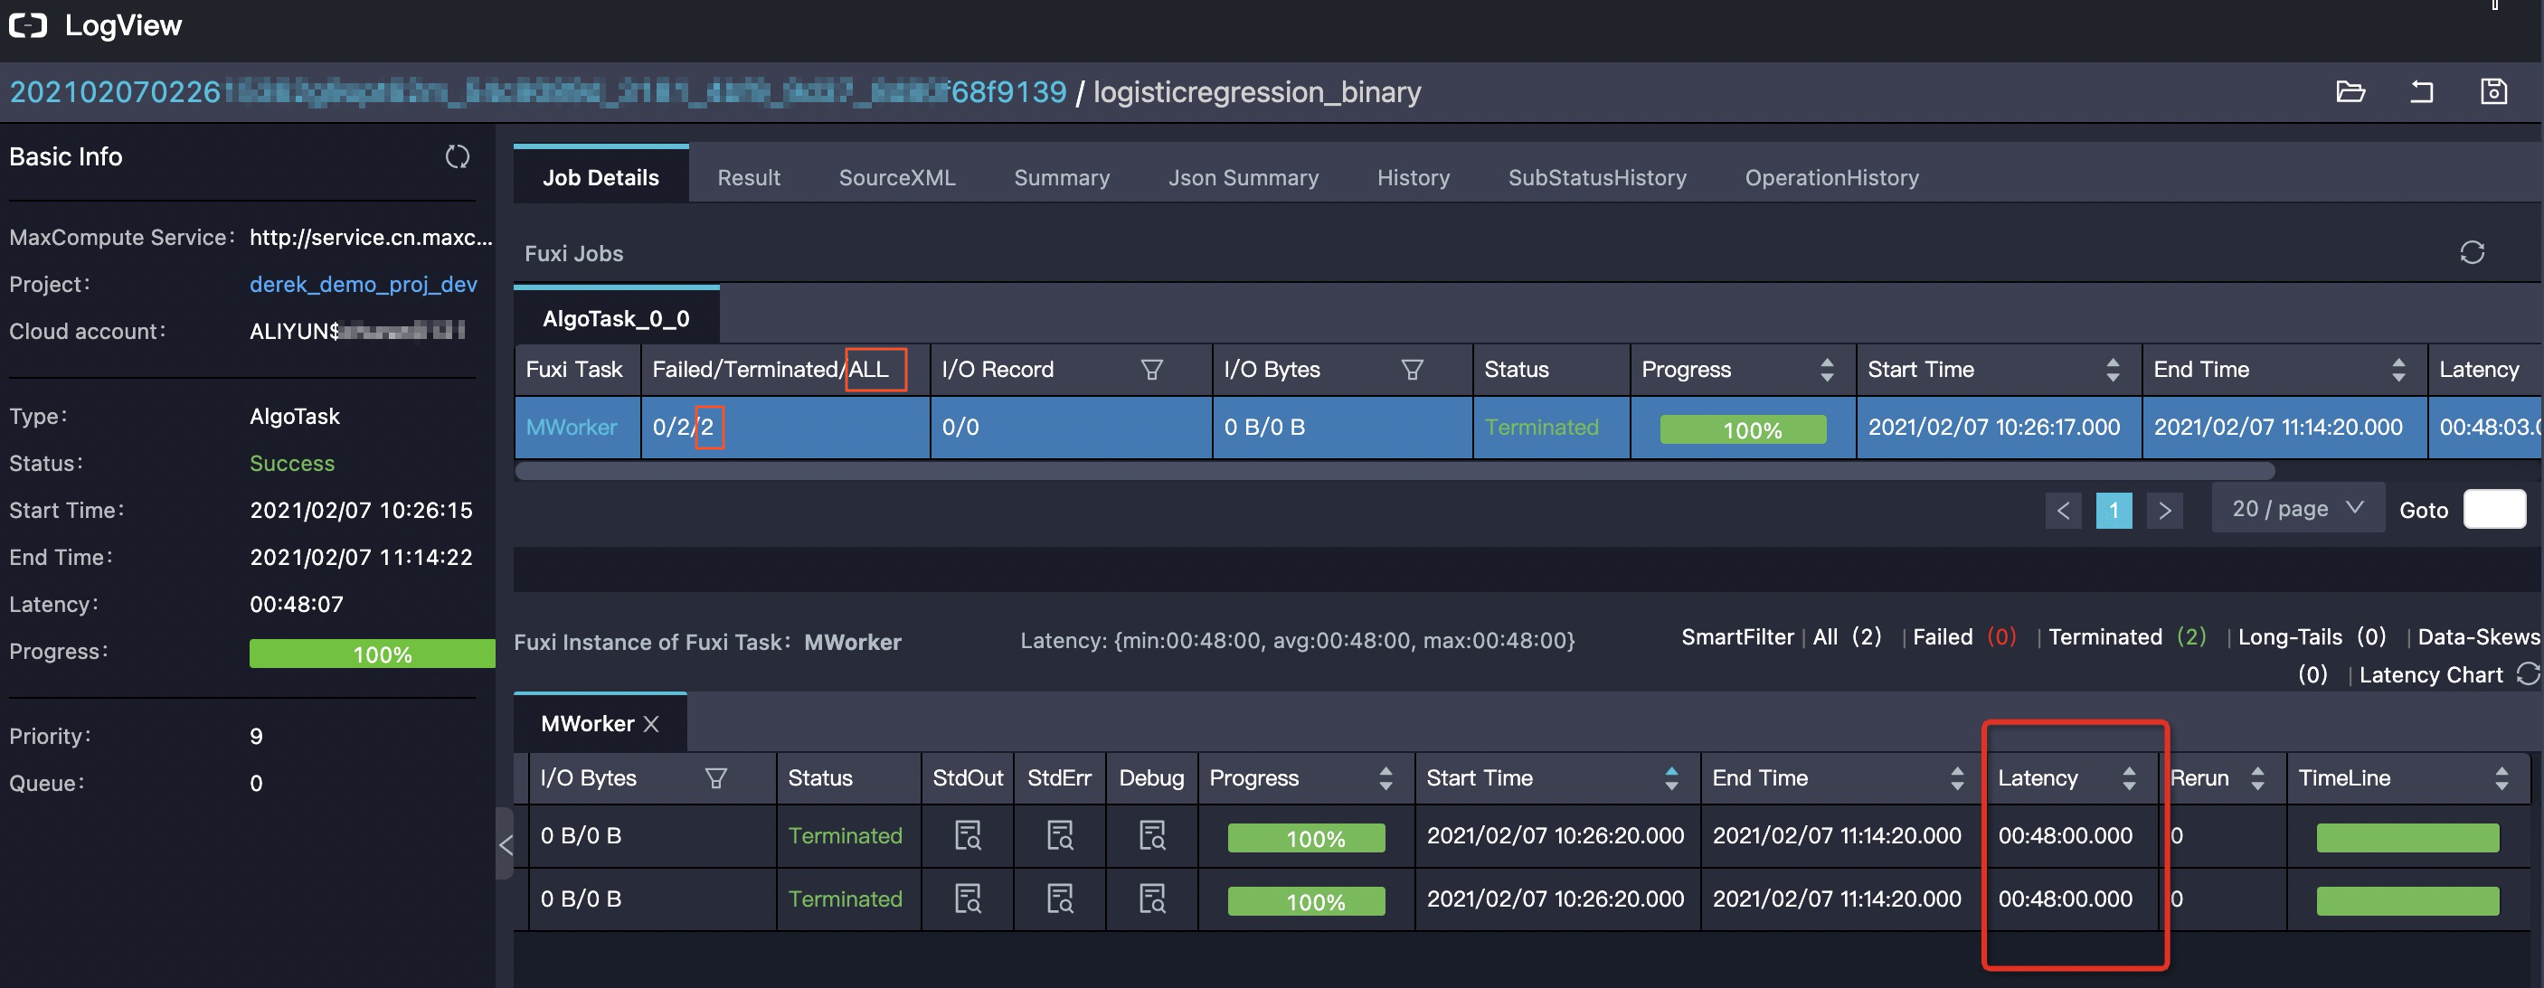2544x988 pixels.
Task: Sort instances by Latency column
Action: [x=2128, y=779]
